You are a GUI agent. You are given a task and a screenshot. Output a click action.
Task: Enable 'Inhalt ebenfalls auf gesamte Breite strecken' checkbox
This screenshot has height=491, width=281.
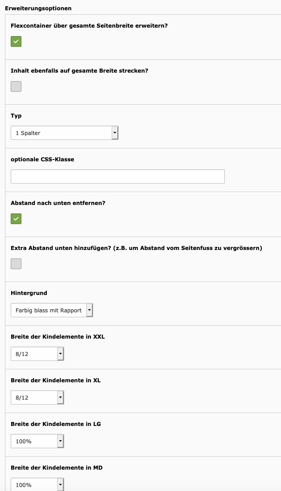pos(16,86)
